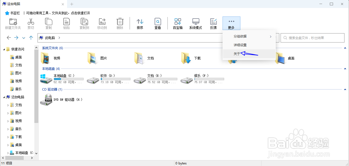Click the Paste (粘贴) toolbar icon
349x166 pixels.
point(67,23)
